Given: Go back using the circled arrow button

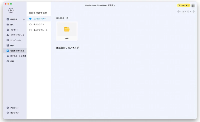Looking at the screenshot, I should 11,10.
